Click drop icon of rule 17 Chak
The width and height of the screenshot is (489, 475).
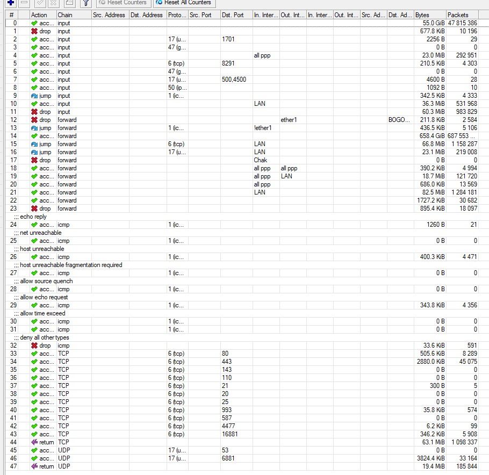coord(34,160)
